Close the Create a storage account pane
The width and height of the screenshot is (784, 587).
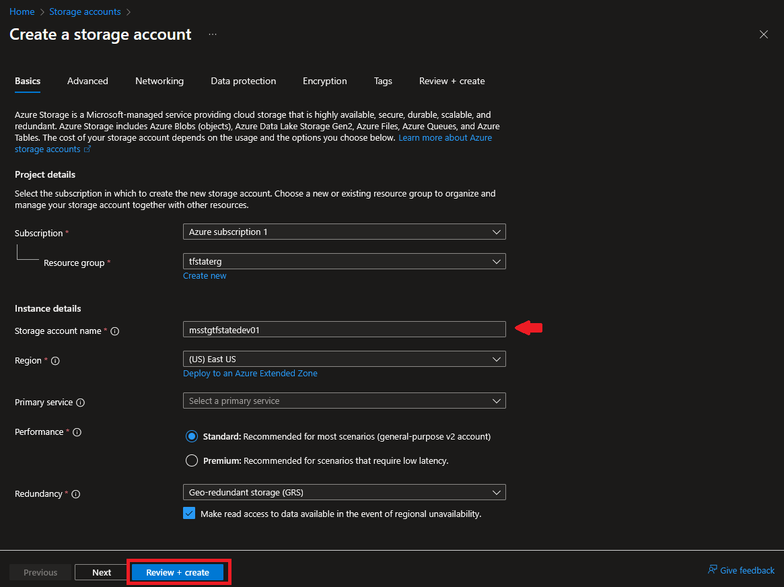point(764,34)
